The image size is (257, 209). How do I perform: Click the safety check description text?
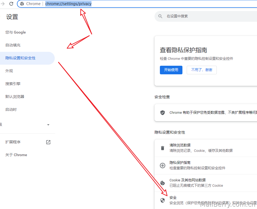[x=213, y=113]
